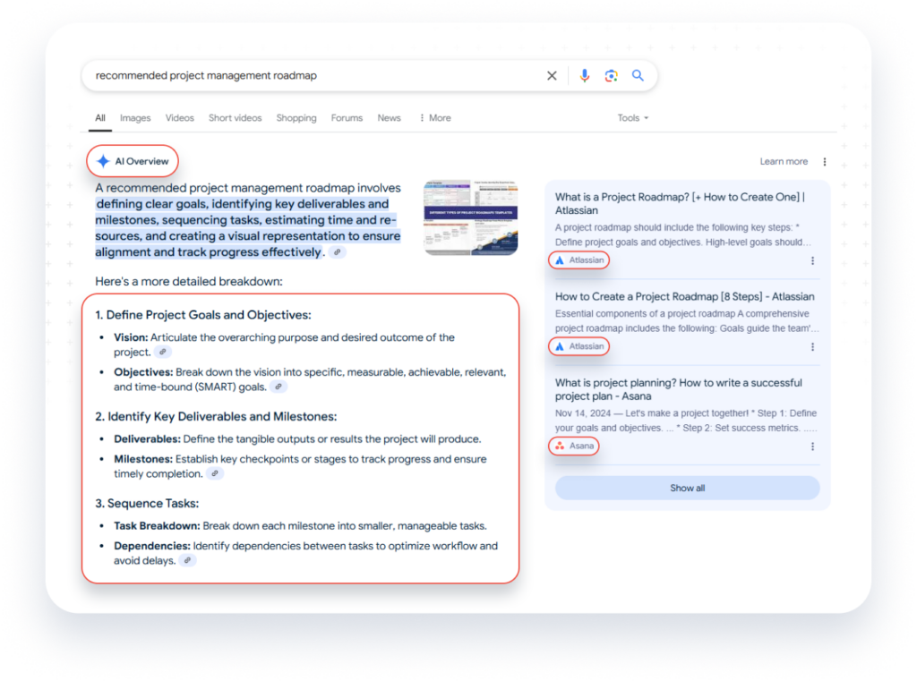This screenshot has height=681, width=917.
Task: Open 'What is a Project Roadmap?' Atlassian result
Action: pos(681,203)
